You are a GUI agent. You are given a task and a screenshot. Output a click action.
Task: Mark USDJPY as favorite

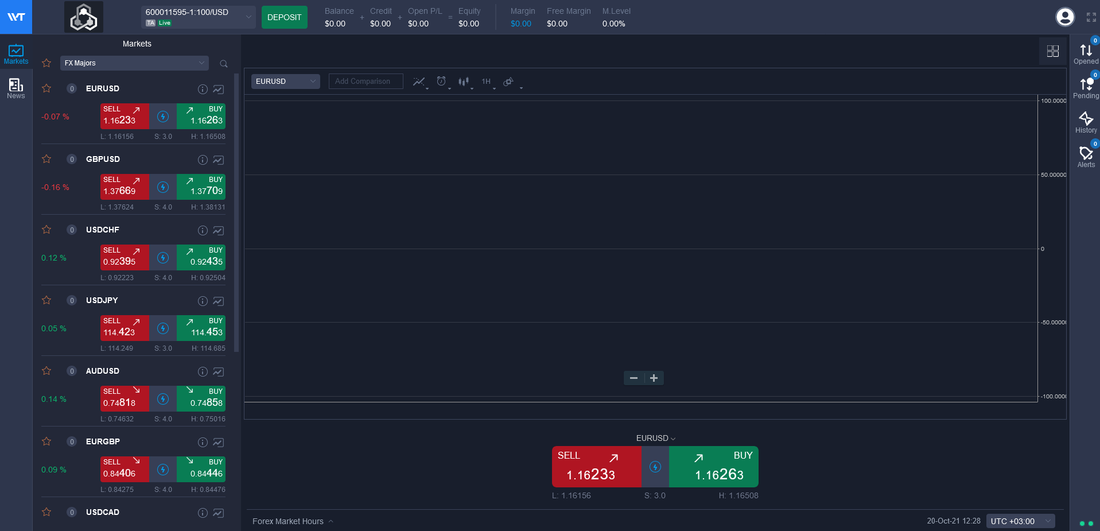pos(46,300)
